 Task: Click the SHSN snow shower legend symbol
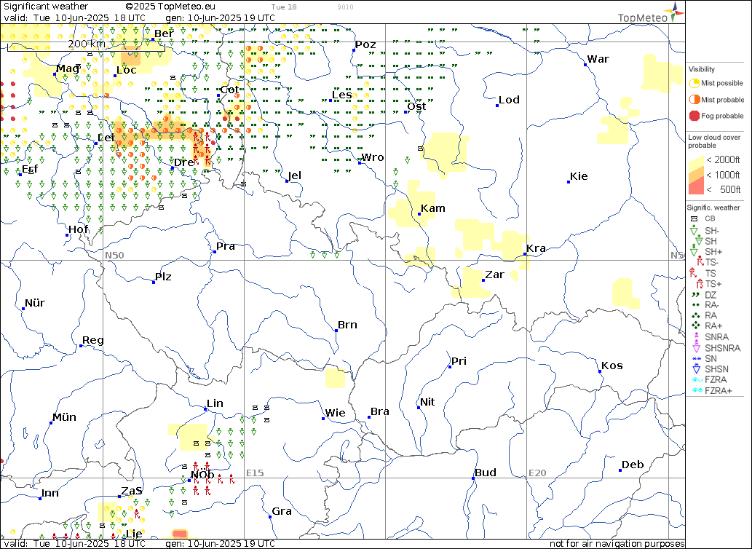pos(696,368)
